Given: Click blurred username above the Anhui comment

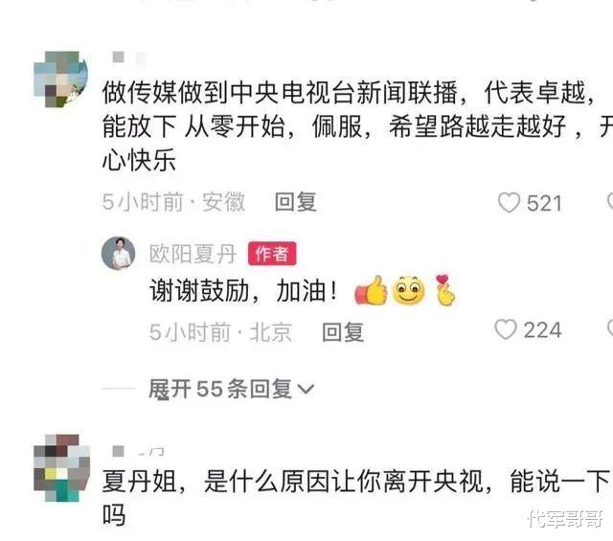Looking at the screenshot, I should tap(129, 57).
